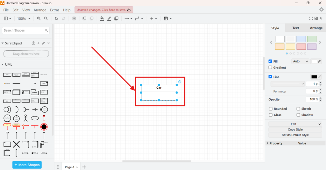Viewport: 326px width, 170px height.
Task: Enable the Gradient checkbox
Action: click(270, 67)
